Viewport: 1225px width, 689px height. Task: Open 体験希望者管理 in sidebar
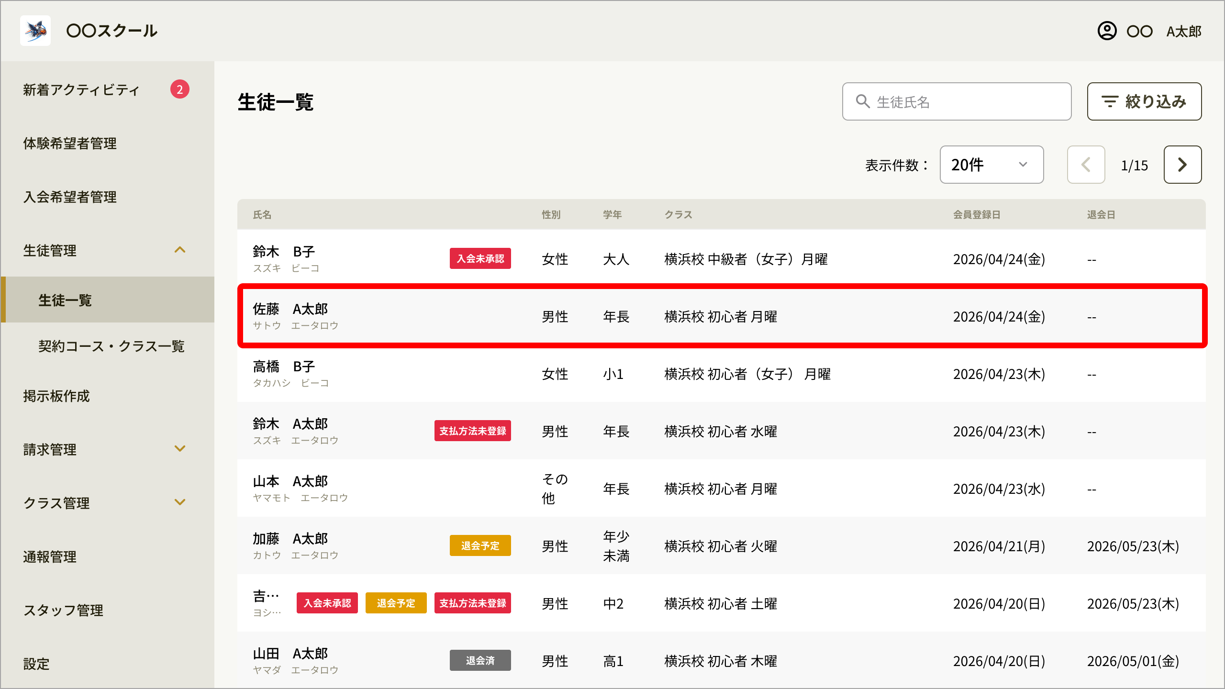point(70,143)
